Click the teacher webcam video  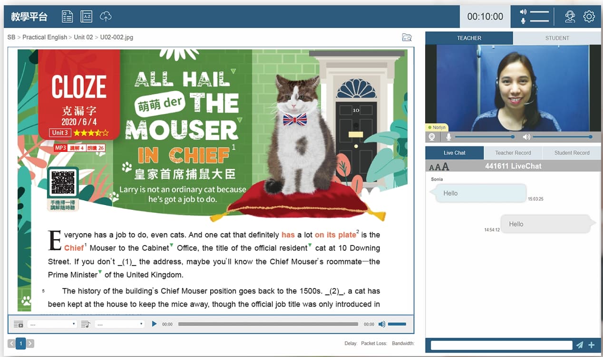(513, 88)
